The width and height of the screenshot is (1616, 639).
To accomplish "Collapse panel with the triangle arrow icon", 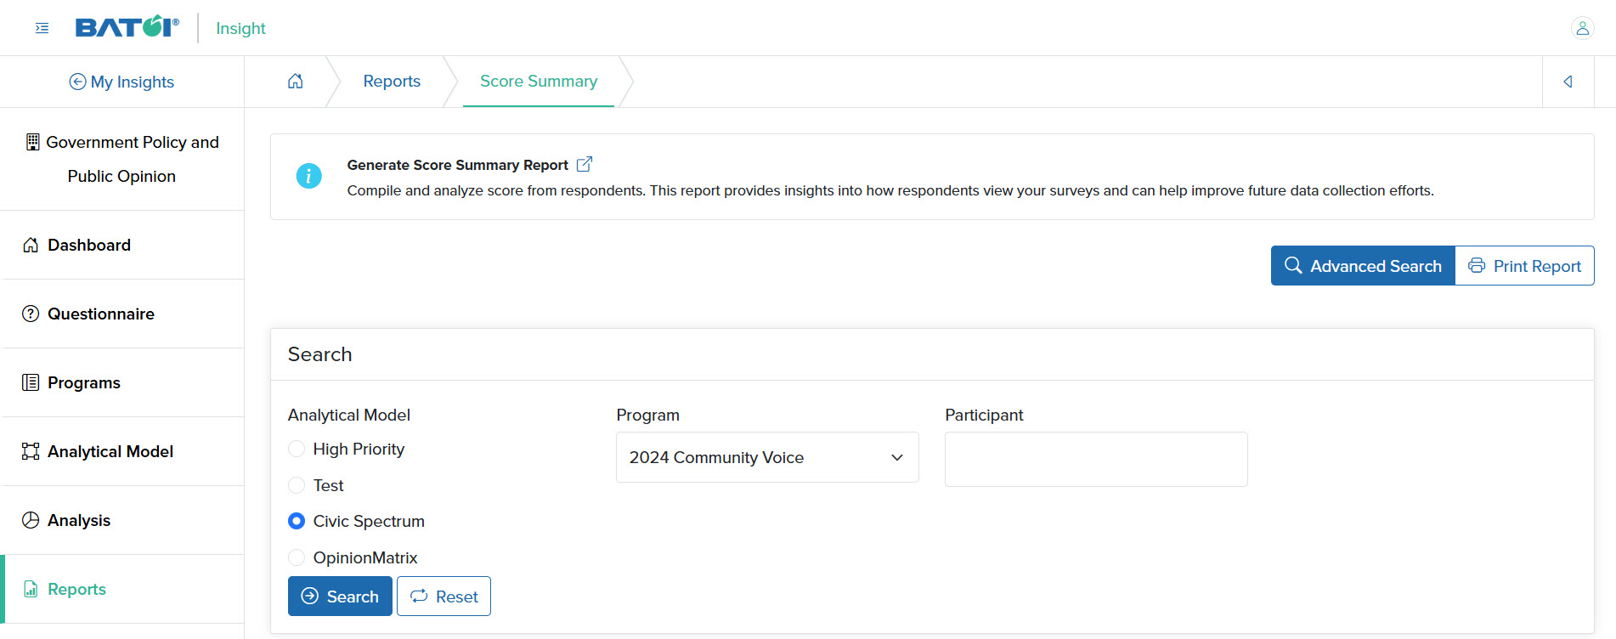I will tap(1568, 82).
